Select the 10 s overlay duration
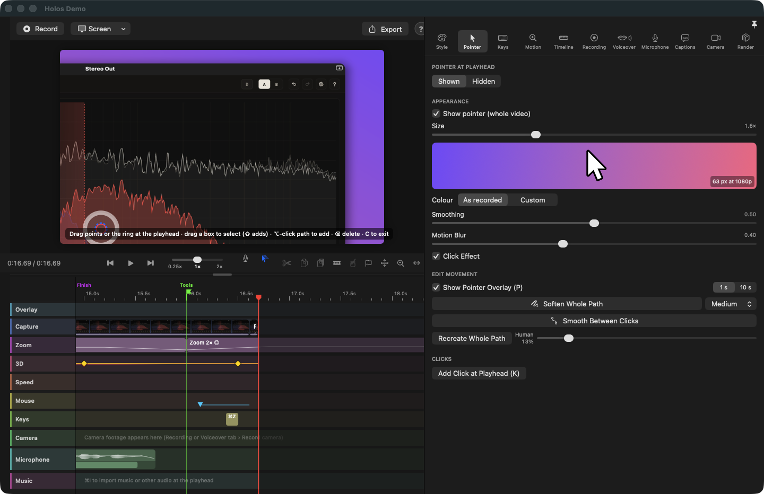Screen dimensions: 764x494 (745, 287)
